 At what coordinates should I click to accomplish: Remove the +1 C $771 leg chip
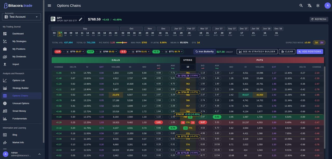(x=182, y=52)
